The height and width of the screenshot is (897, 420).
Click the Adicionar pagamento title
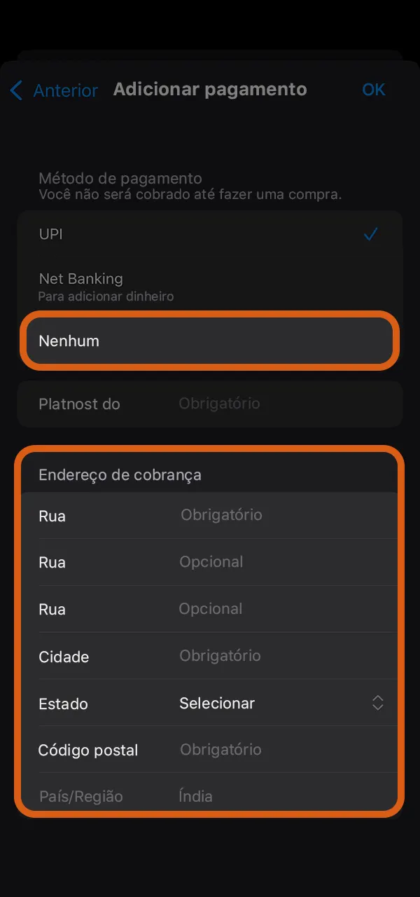coord(209,89)
